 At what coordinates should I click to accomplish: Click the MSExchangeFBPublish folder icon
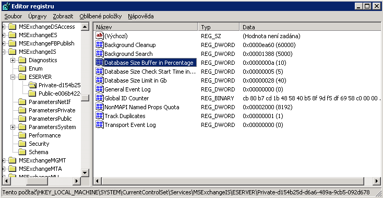pyautogui.click(x=12, y=43)
